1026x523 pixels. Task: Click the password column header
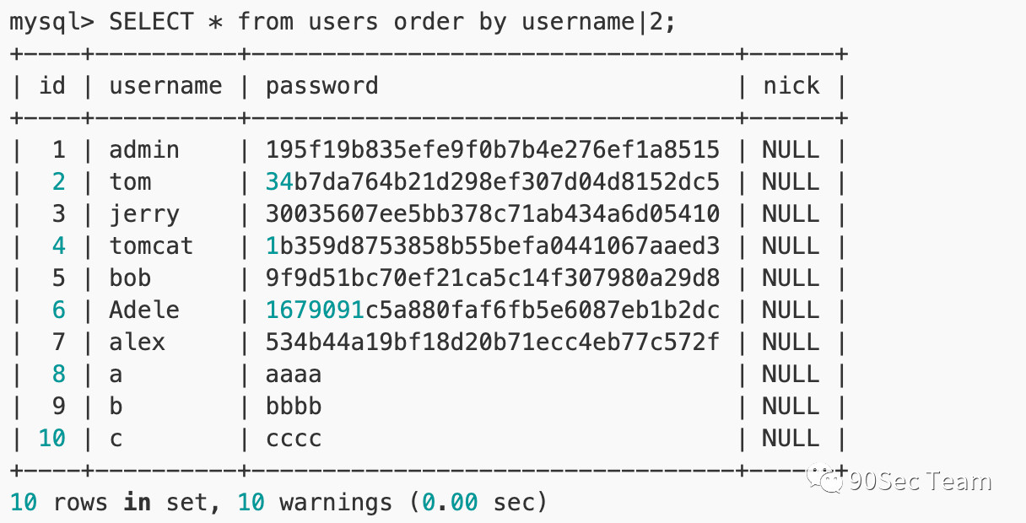(322, 85)
